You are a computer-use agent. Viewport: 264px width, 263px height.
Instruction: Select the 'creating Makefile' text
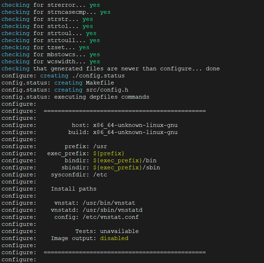coord(84,83)
